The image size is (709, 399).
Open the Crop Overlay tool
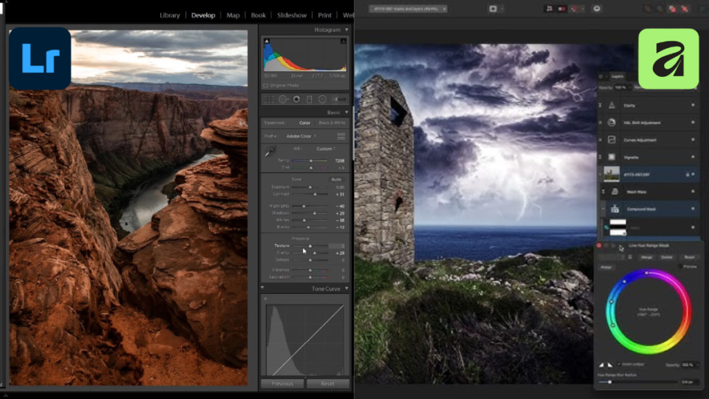pos(269,99)
